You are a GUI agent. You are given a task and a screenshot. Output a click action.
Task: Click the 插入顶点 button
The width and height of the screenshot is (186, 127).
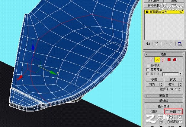tap(164, 107)
